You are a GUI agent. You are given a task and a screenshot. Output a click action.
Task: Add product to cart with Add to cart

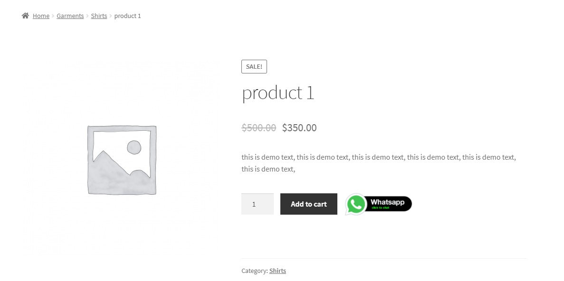pyautogui.click(x=309, y=204)
